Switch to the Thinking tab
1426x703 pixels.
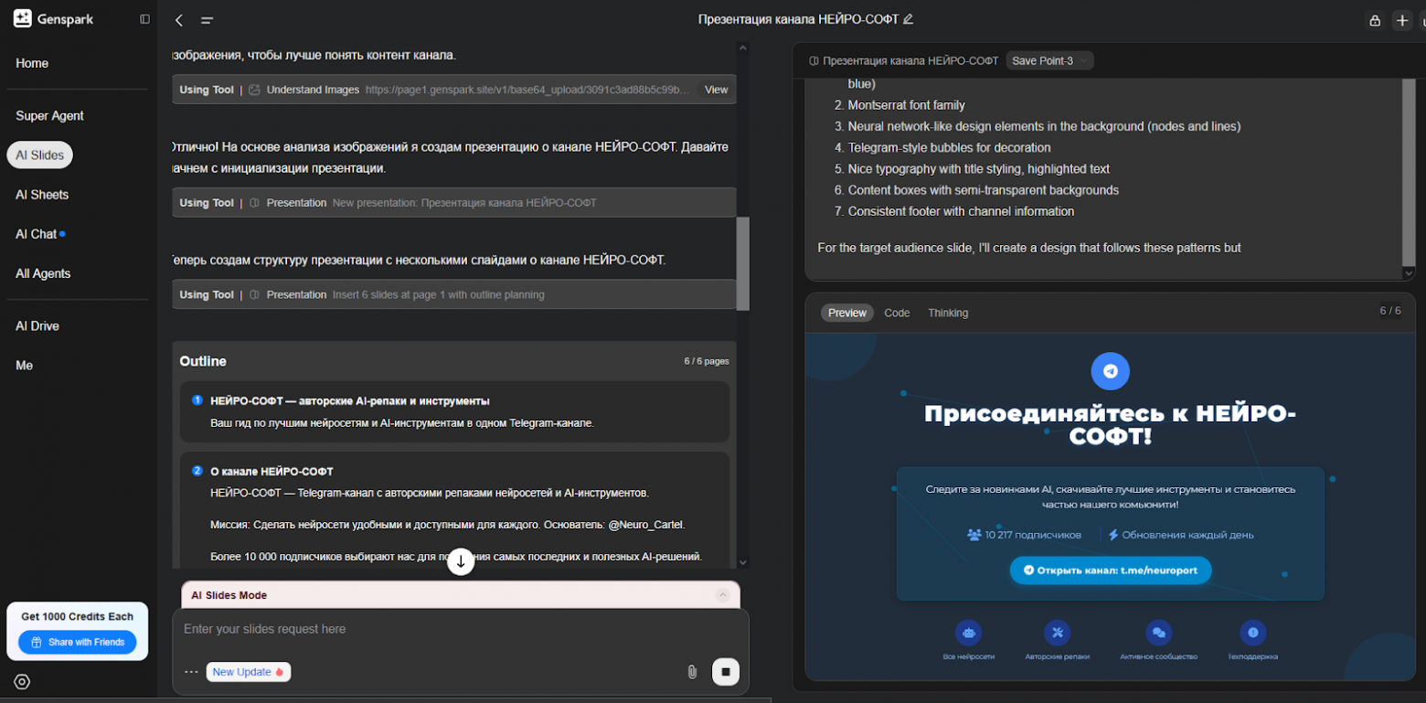[948, 313]
